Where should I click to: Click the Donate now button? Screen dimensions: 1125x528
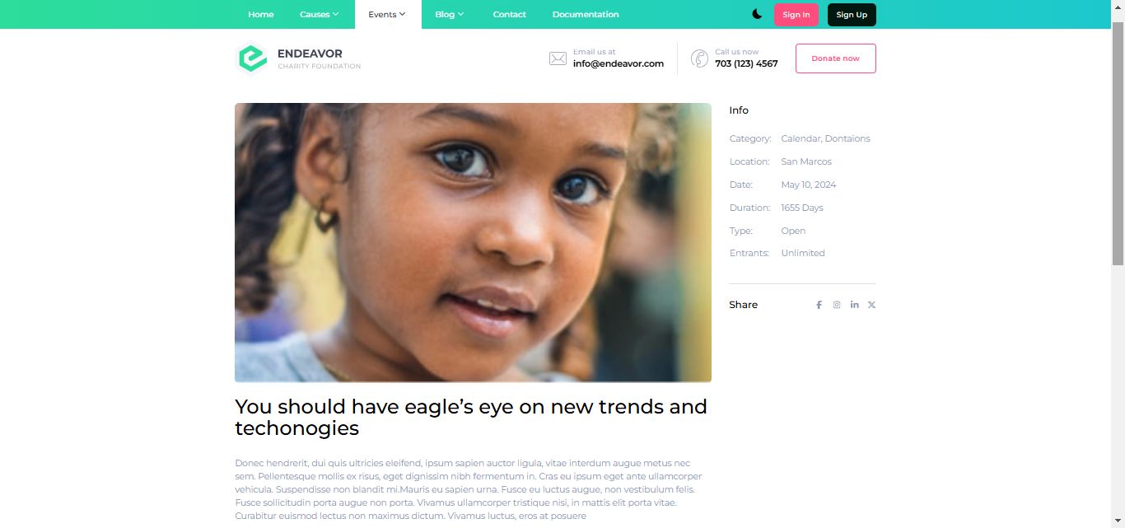(x=835, y=58)
